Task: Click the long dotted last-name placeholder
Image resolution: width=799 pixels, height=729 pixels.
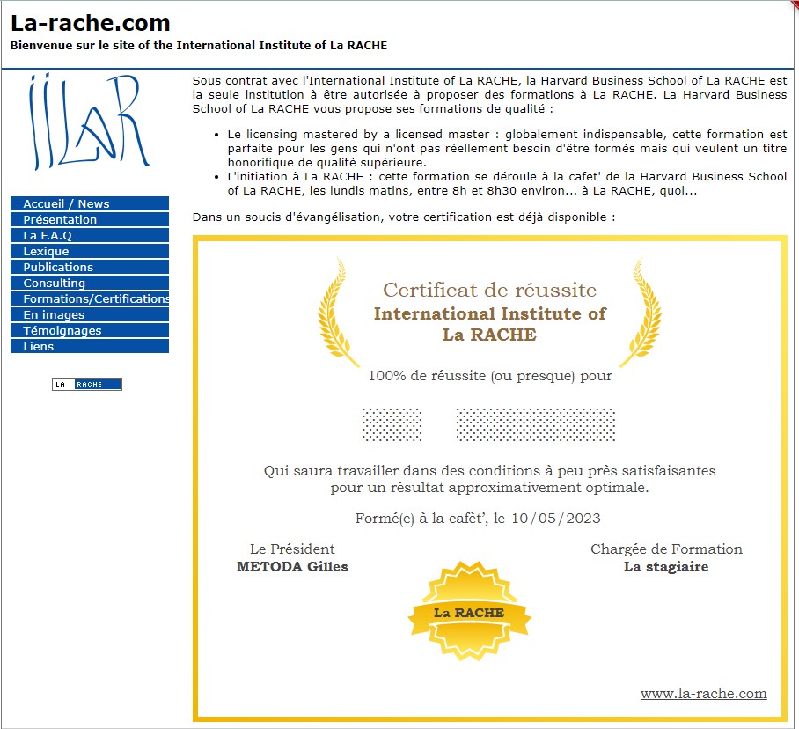Action: click(535, 424)
